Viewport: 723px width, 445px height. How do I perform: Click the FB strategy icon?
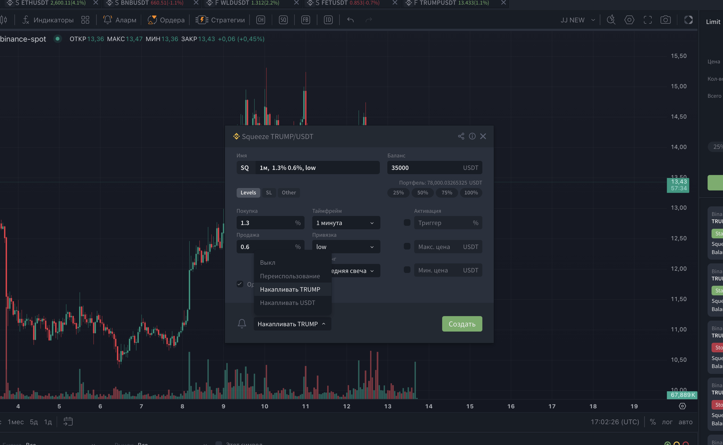click(x=306, y=20)
